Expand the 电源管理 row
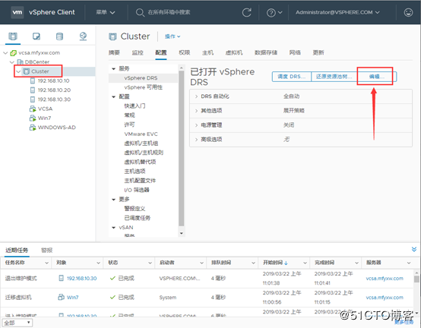The width and height of the screenshot is (421, 328). pyautogui.click(x=196, y=125)
